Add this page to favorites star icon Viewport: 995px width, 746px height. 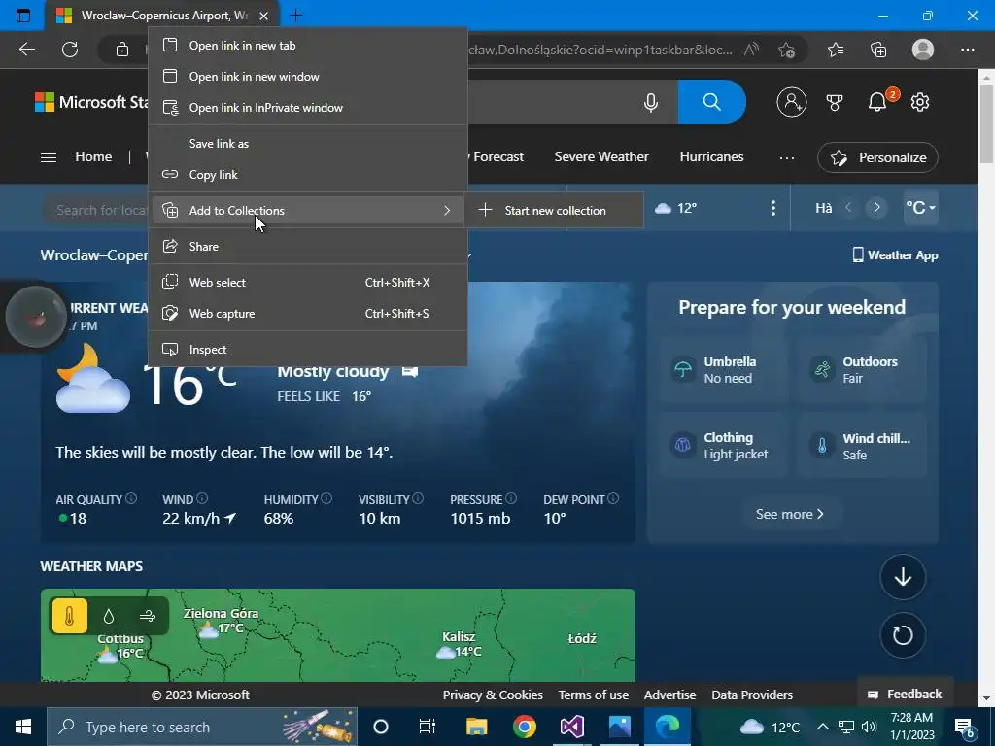click(x=786, y=50)
